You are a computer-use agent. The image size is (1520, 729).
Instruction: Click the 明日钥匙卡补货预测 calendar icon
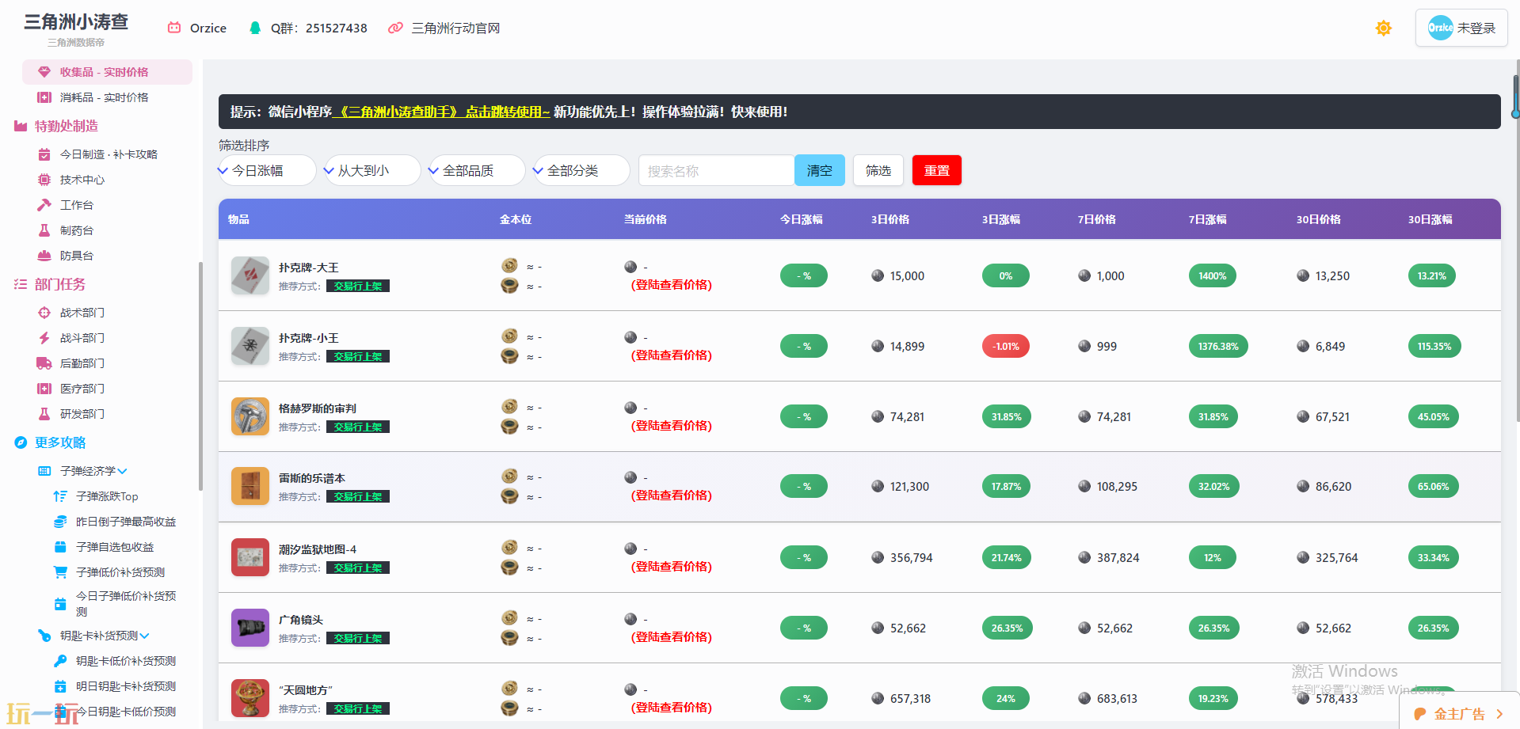pyautogui.click(x=60, y=686)
